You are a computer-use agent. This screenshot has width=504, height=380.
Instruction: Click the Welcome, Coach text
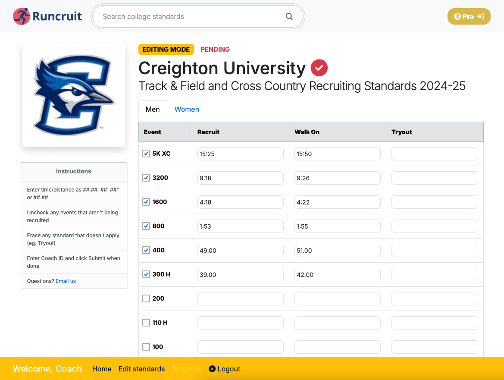tap(47, 369)
